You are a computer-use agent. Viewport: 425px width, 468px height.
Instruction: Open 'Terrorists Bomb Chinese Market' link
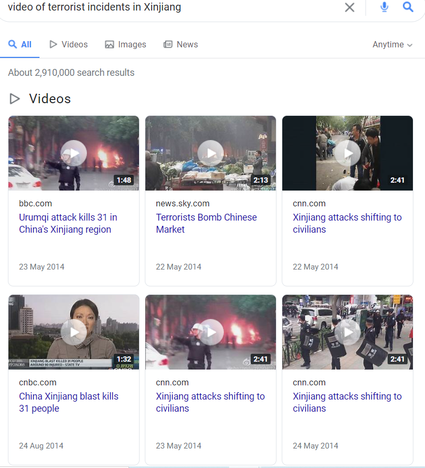pos(206,223)
